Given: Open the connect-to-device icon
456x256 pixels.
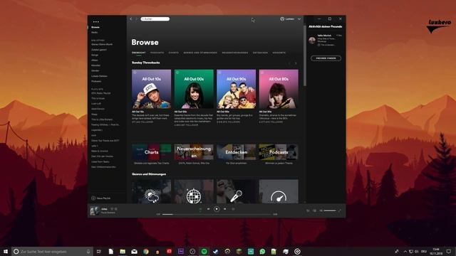Looking at the screenshot, I should (314, 210).
